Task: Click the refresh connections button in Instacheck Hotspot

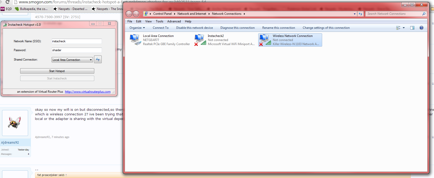Action: [x=98, y=59]
